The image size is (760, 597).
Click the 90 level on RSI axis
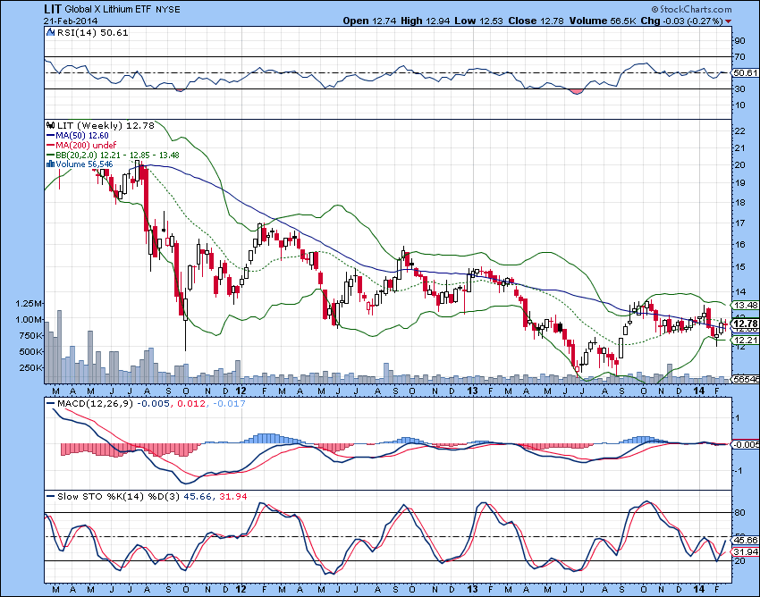point(740,41)
